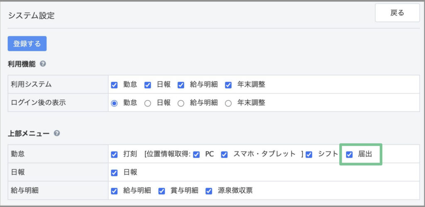Viewport: 425px width, 207px height.
Task: Toggle スマホ・タブレット location checkbox
Action: point(224,155)
